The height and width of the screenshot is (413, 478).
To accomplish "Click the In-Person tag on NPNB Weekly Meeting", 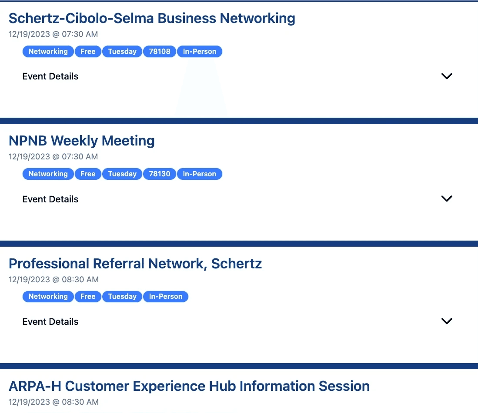I will (x=200, y=174).
